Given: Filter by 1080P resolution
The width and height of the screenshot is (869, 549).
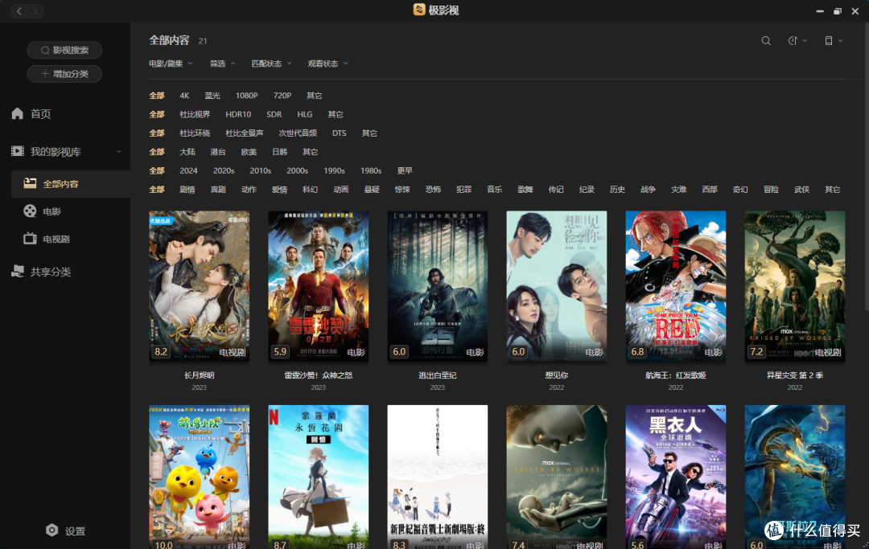Looking at the screenshot, I should tap(247, 96).
